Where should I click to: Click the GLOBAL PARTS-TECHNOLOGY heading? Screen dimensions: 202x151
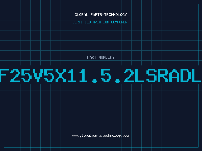pyautogui.click(x=101, y=15)
